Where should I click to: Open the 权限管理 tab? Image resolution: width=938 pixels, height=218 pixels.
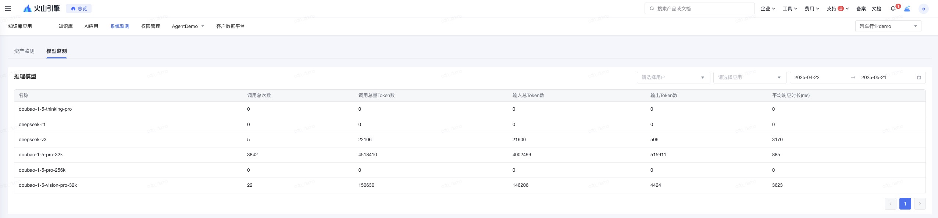[x=150, y=26]
